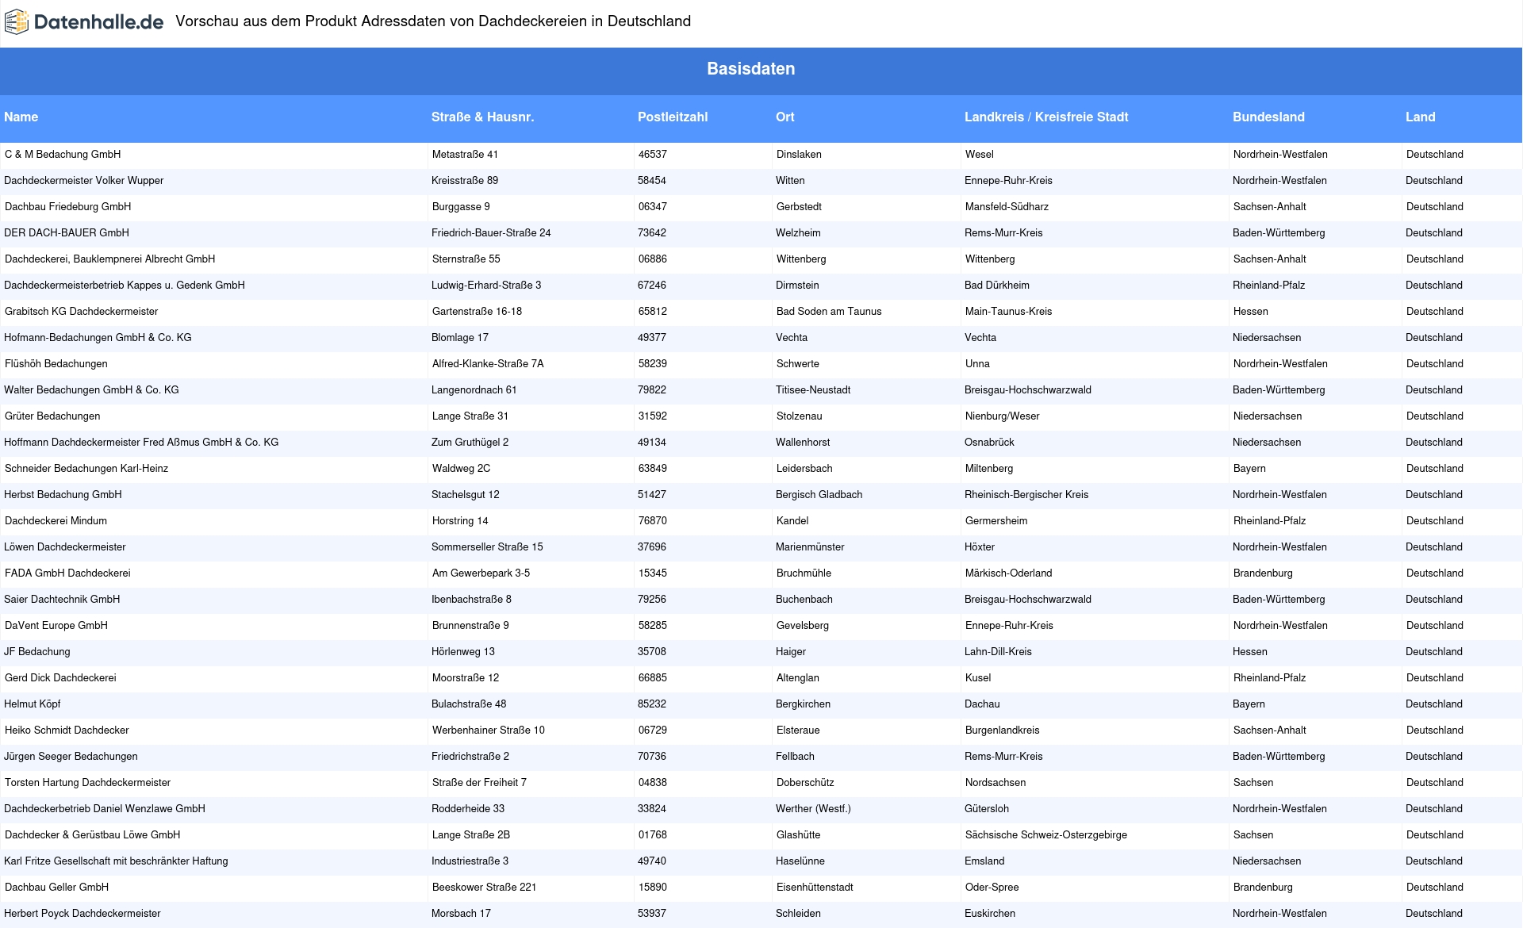Open the Datenhalle.de brand link
Viewport: 1523px width, 928px height.
point(84,22)
